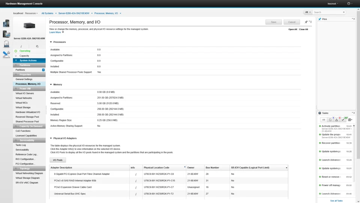Collapse the Physical I/O Adapters section
360x203 pixels.
51,138
